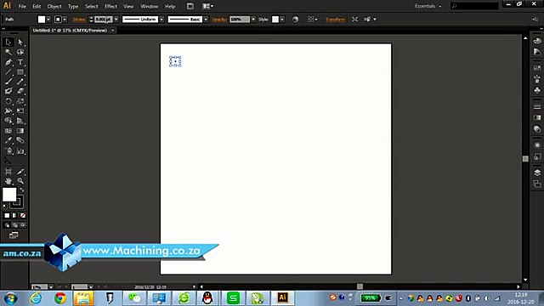Select the Selection tool (black arrow)
The image size is (544, 306).
click(x=8, y=42)
